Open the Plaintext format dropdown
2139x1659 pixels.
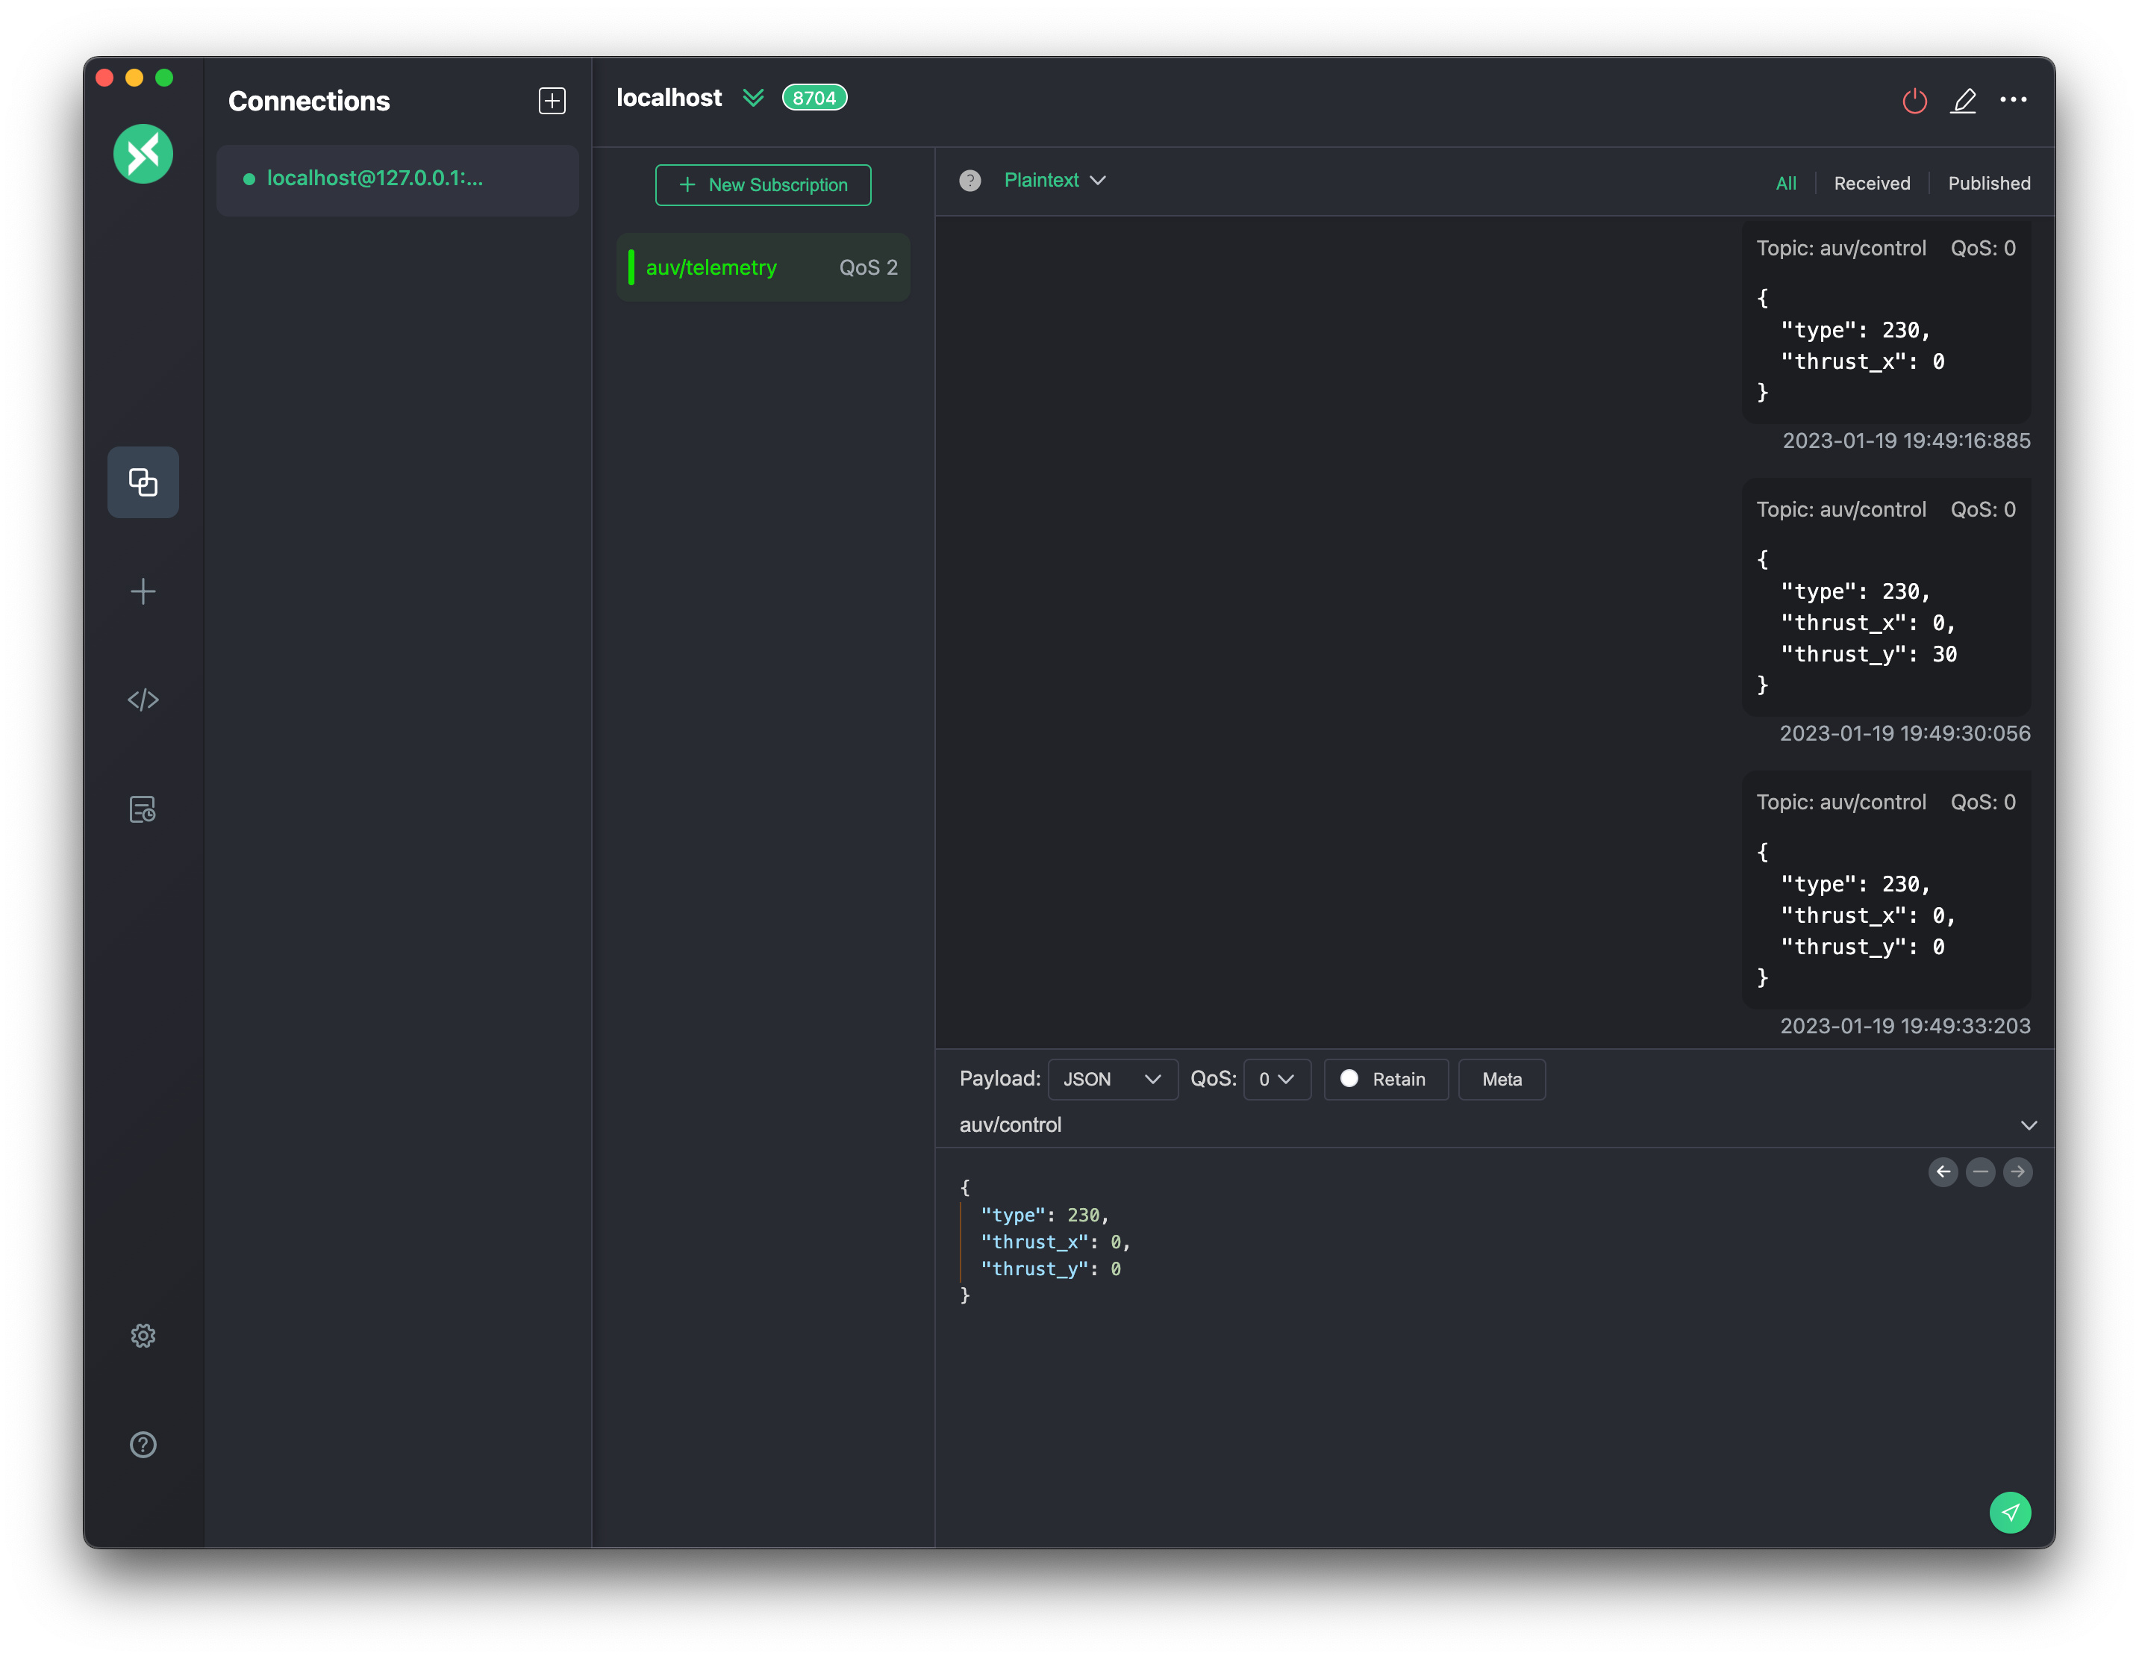[x=1054, y=180]
